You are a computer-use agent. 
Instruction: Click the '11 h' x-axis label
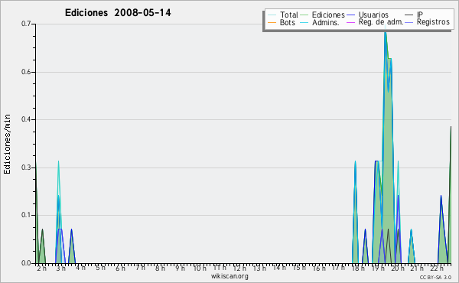220,268
